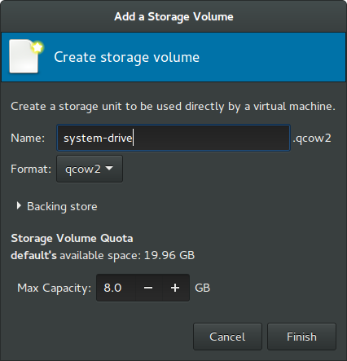Click the 'Max Capacity:' label
This screenshot has height=361, width=347.
tap(54, 288)
